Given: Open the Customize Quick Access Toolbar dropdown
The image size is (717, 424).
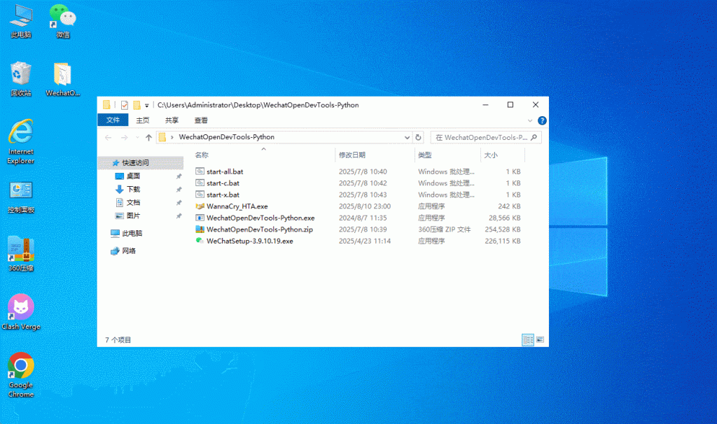Looking at the screenshot, I should pos(148,106).
